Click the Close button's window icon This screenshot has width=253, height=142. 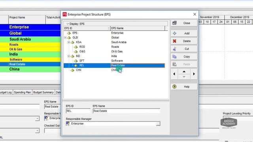click(x=174, y=23)
